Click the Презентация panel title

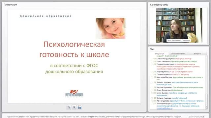pyautogui.click(x=10, y=5)
